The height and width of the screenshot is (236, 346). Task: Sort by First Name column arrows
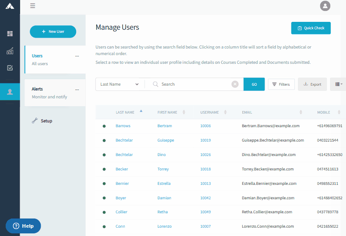[x=184, y=112]
